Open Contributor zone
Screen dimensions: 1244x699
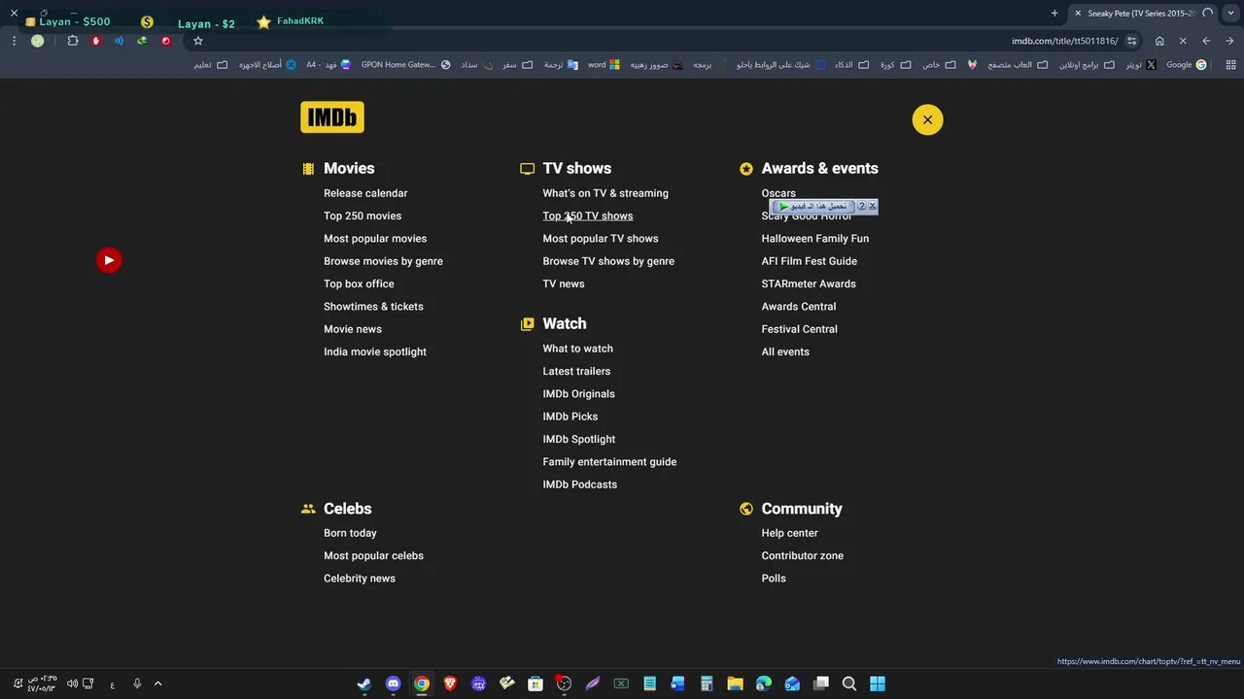tap(802, 555)
